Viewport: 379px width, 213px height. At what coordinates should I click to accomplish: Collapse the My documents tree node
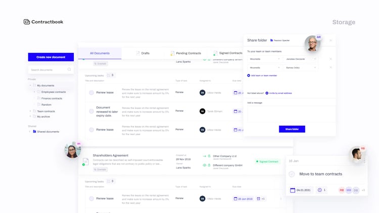(30, 85)
